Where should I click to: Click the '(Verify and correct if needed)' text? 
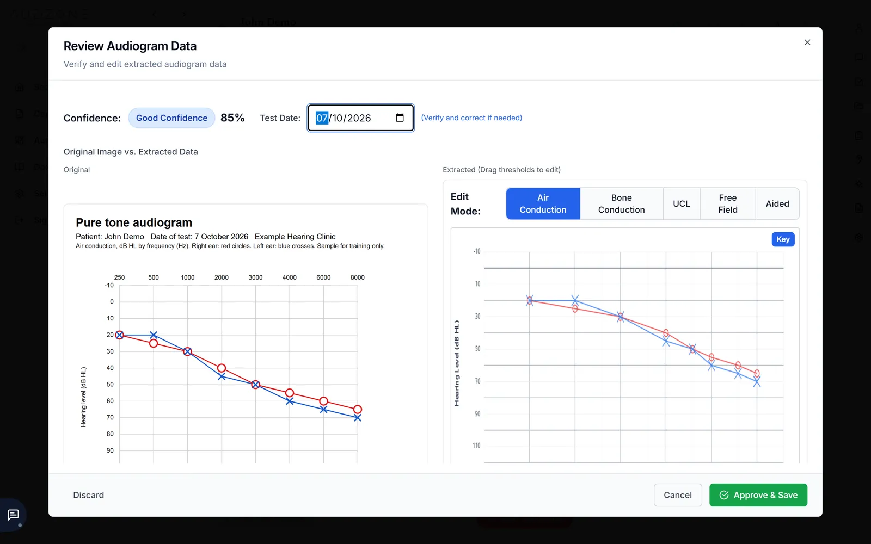[471, 118]
